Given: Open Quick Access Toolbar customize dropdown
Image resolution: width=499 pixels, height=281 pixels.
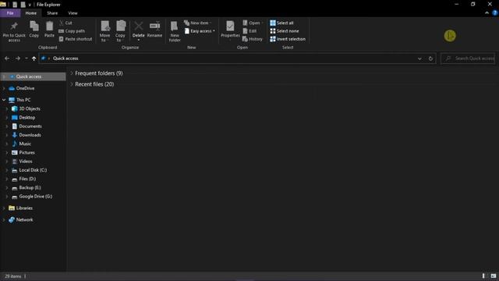Looking at the screenshot, I should coord(30,5).
